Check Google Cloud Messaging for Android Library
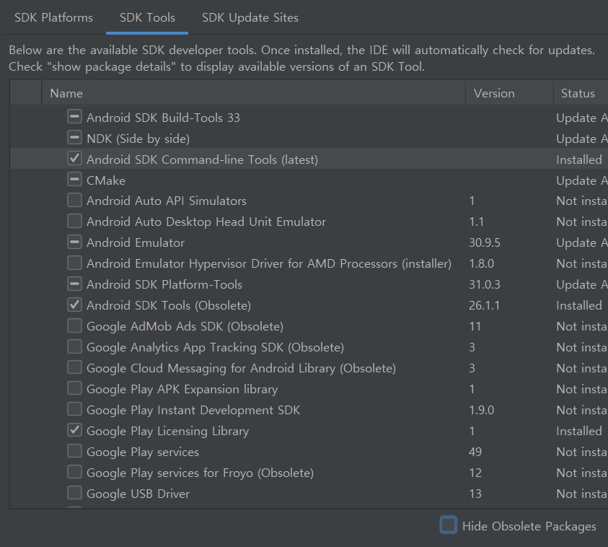This screenshot has width=608, height=547. coord(74,368)
